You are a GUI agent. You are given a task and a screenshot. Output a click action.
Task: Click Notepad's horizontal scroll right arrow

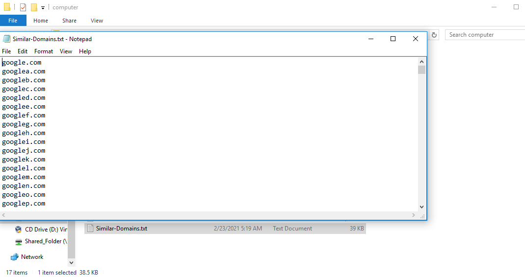[414, 215]
